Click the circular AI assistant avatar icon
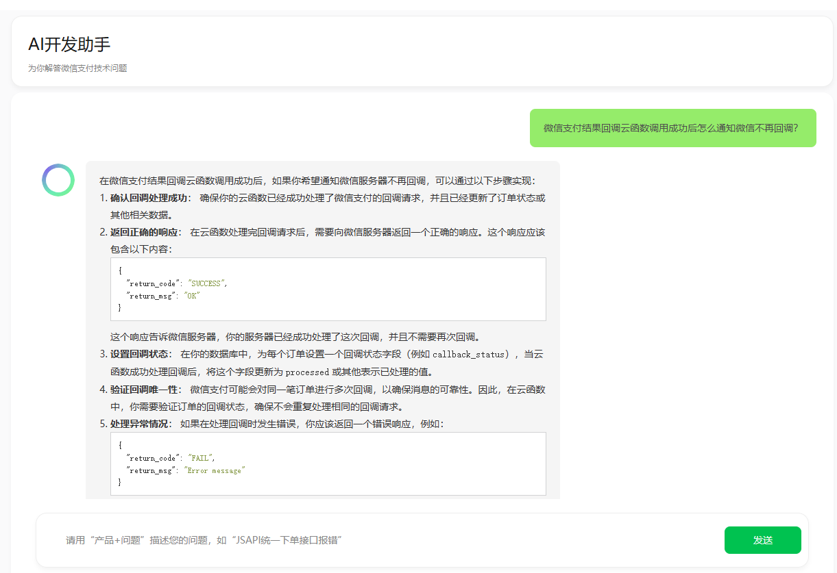837x573 pixels. 58,180
